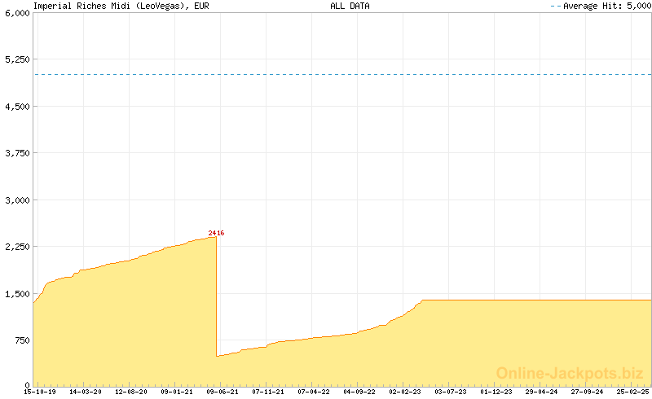Click the 6,000 y-axis label
The width and height of the screenshot is (652, 399).
pyautogui.click(x=16, y=14)
